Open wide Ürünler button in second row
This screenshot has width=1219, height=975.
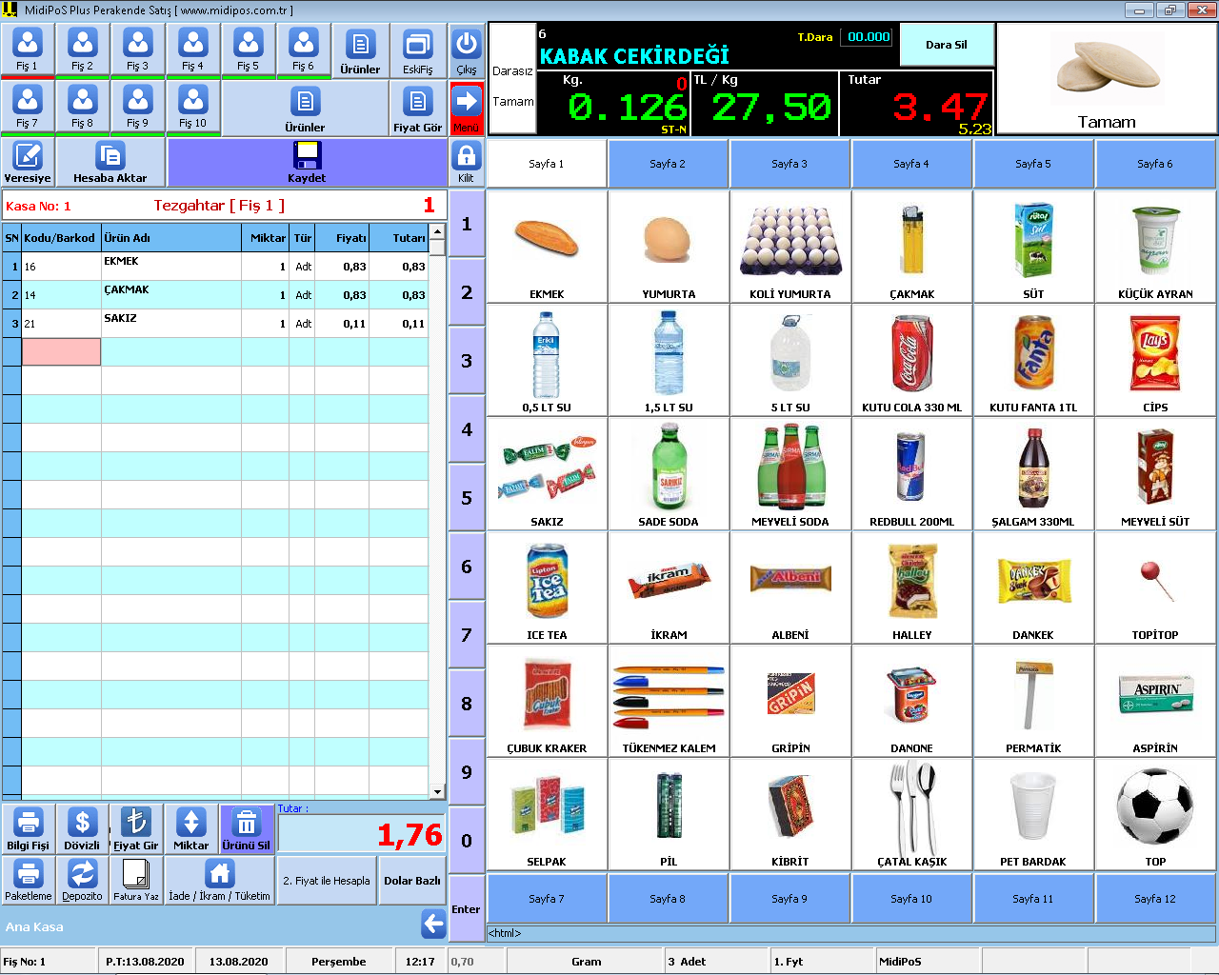[x=305, y=109]
